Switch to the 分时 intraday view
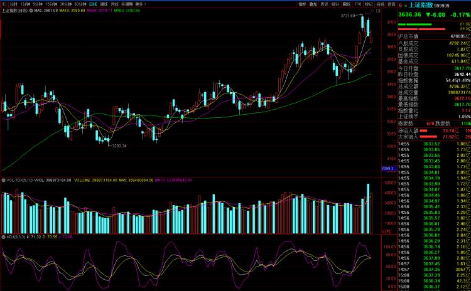The image size is (471, 291). [14, 4]
